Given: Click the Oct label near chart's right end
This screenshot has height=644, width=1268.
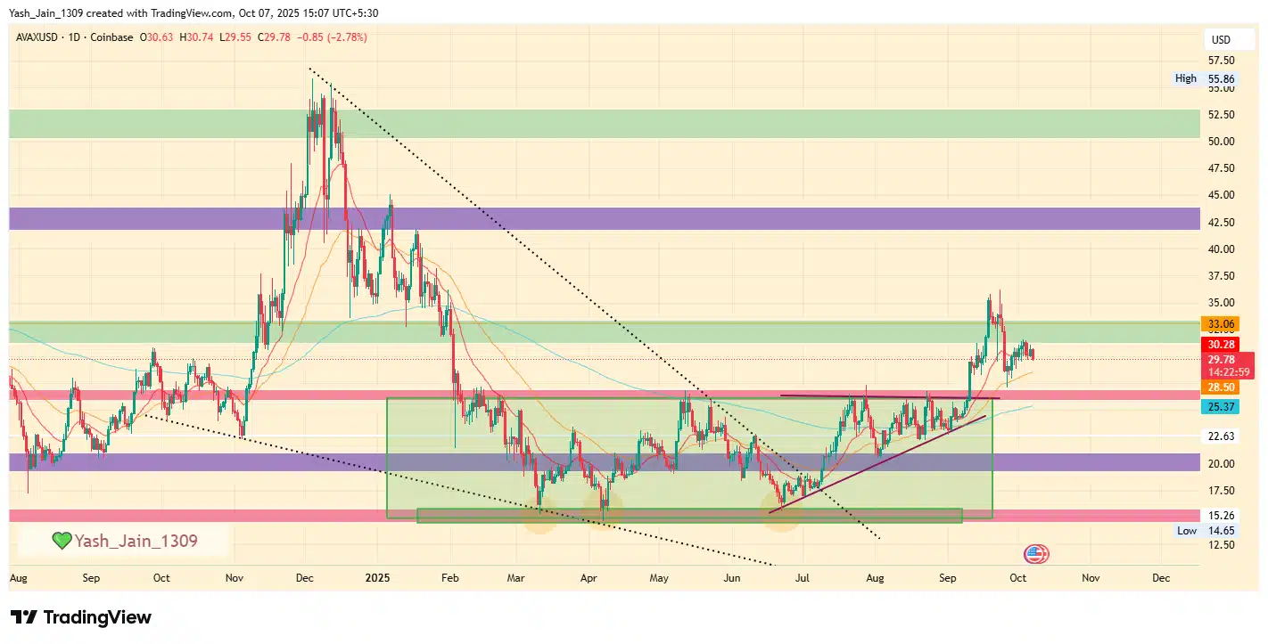Looking at the screenshot, I should [x=1017, y=578].
